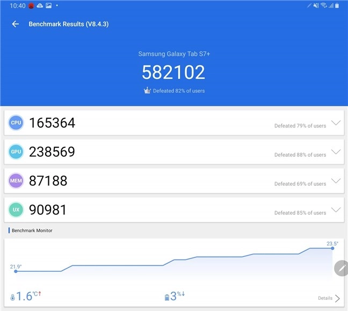The image size is (348, 311).
Task: Tap the total score 582102
Action: (x=173, y=72)
